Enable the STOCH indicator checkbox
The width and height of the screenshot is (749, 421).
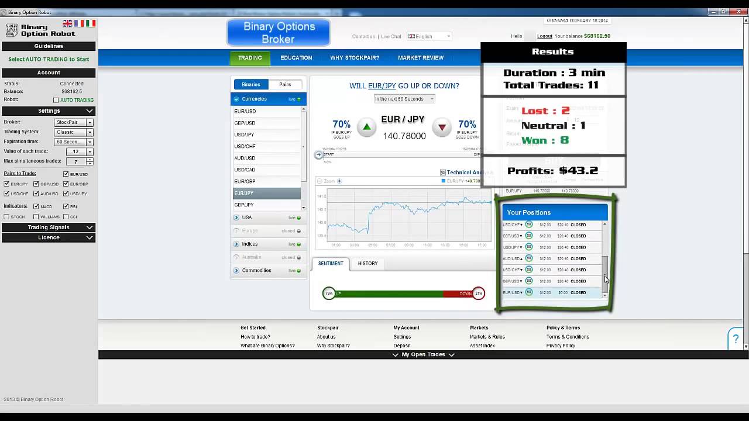click(6, 217)
